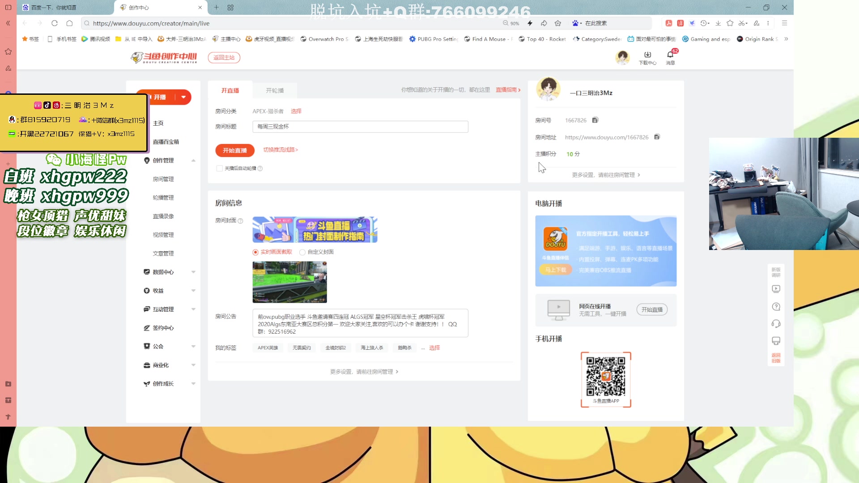Viewport: 859px width, 483px height.
Task: Reload the page with the refresh icon
Action: (55, 23)
